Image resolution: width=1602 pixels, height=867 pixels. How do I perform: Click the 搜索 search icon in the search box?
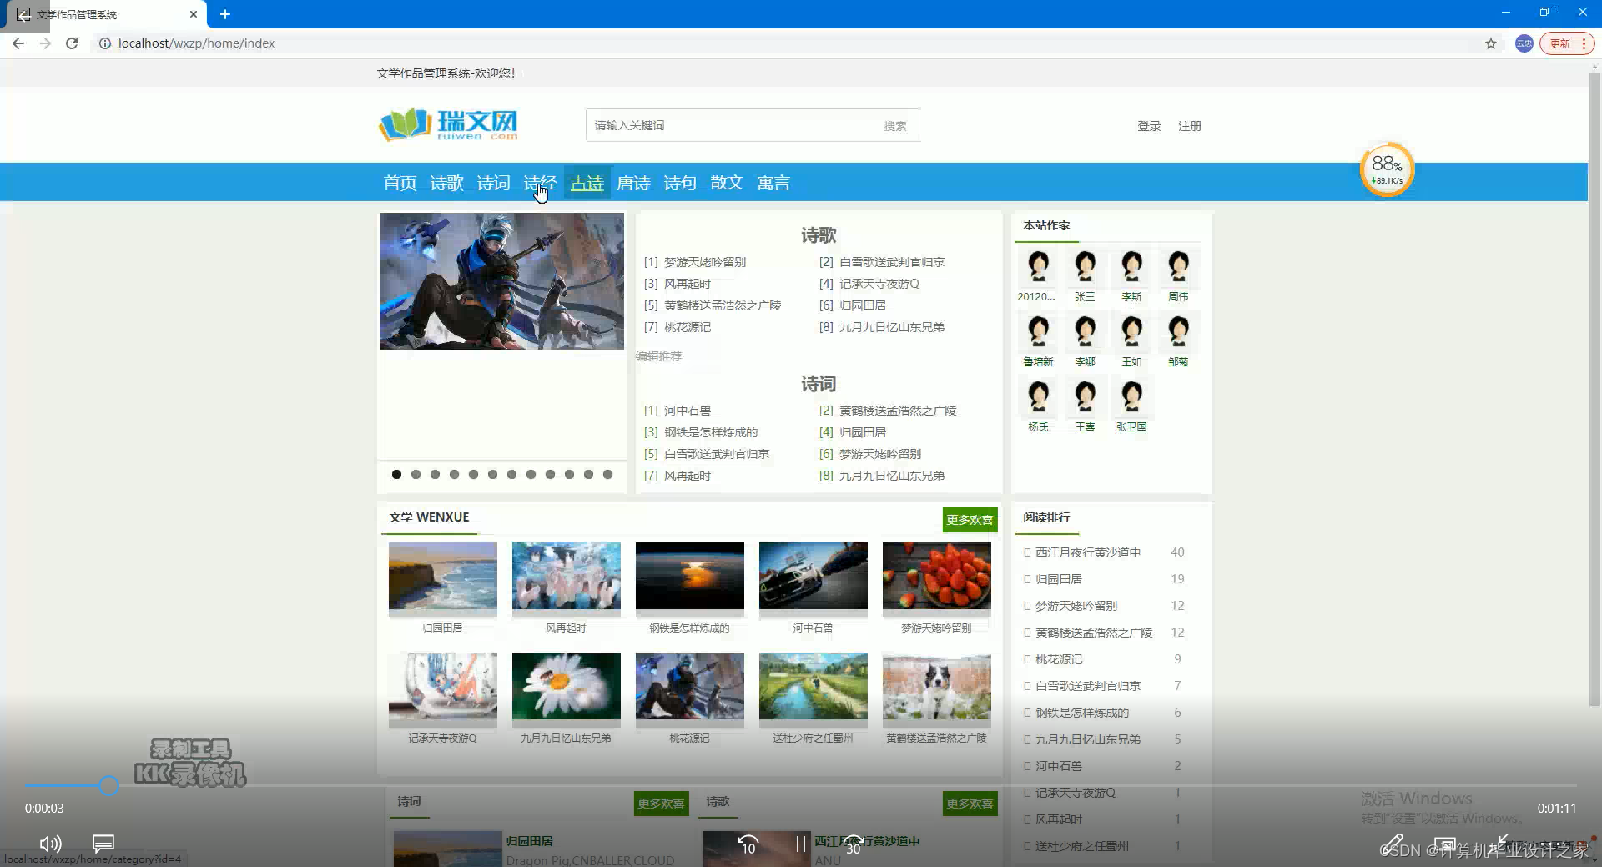click(894, 125)
